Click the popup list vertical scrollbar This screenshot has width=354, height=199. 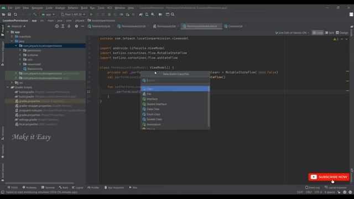click(x=209, y=106)
